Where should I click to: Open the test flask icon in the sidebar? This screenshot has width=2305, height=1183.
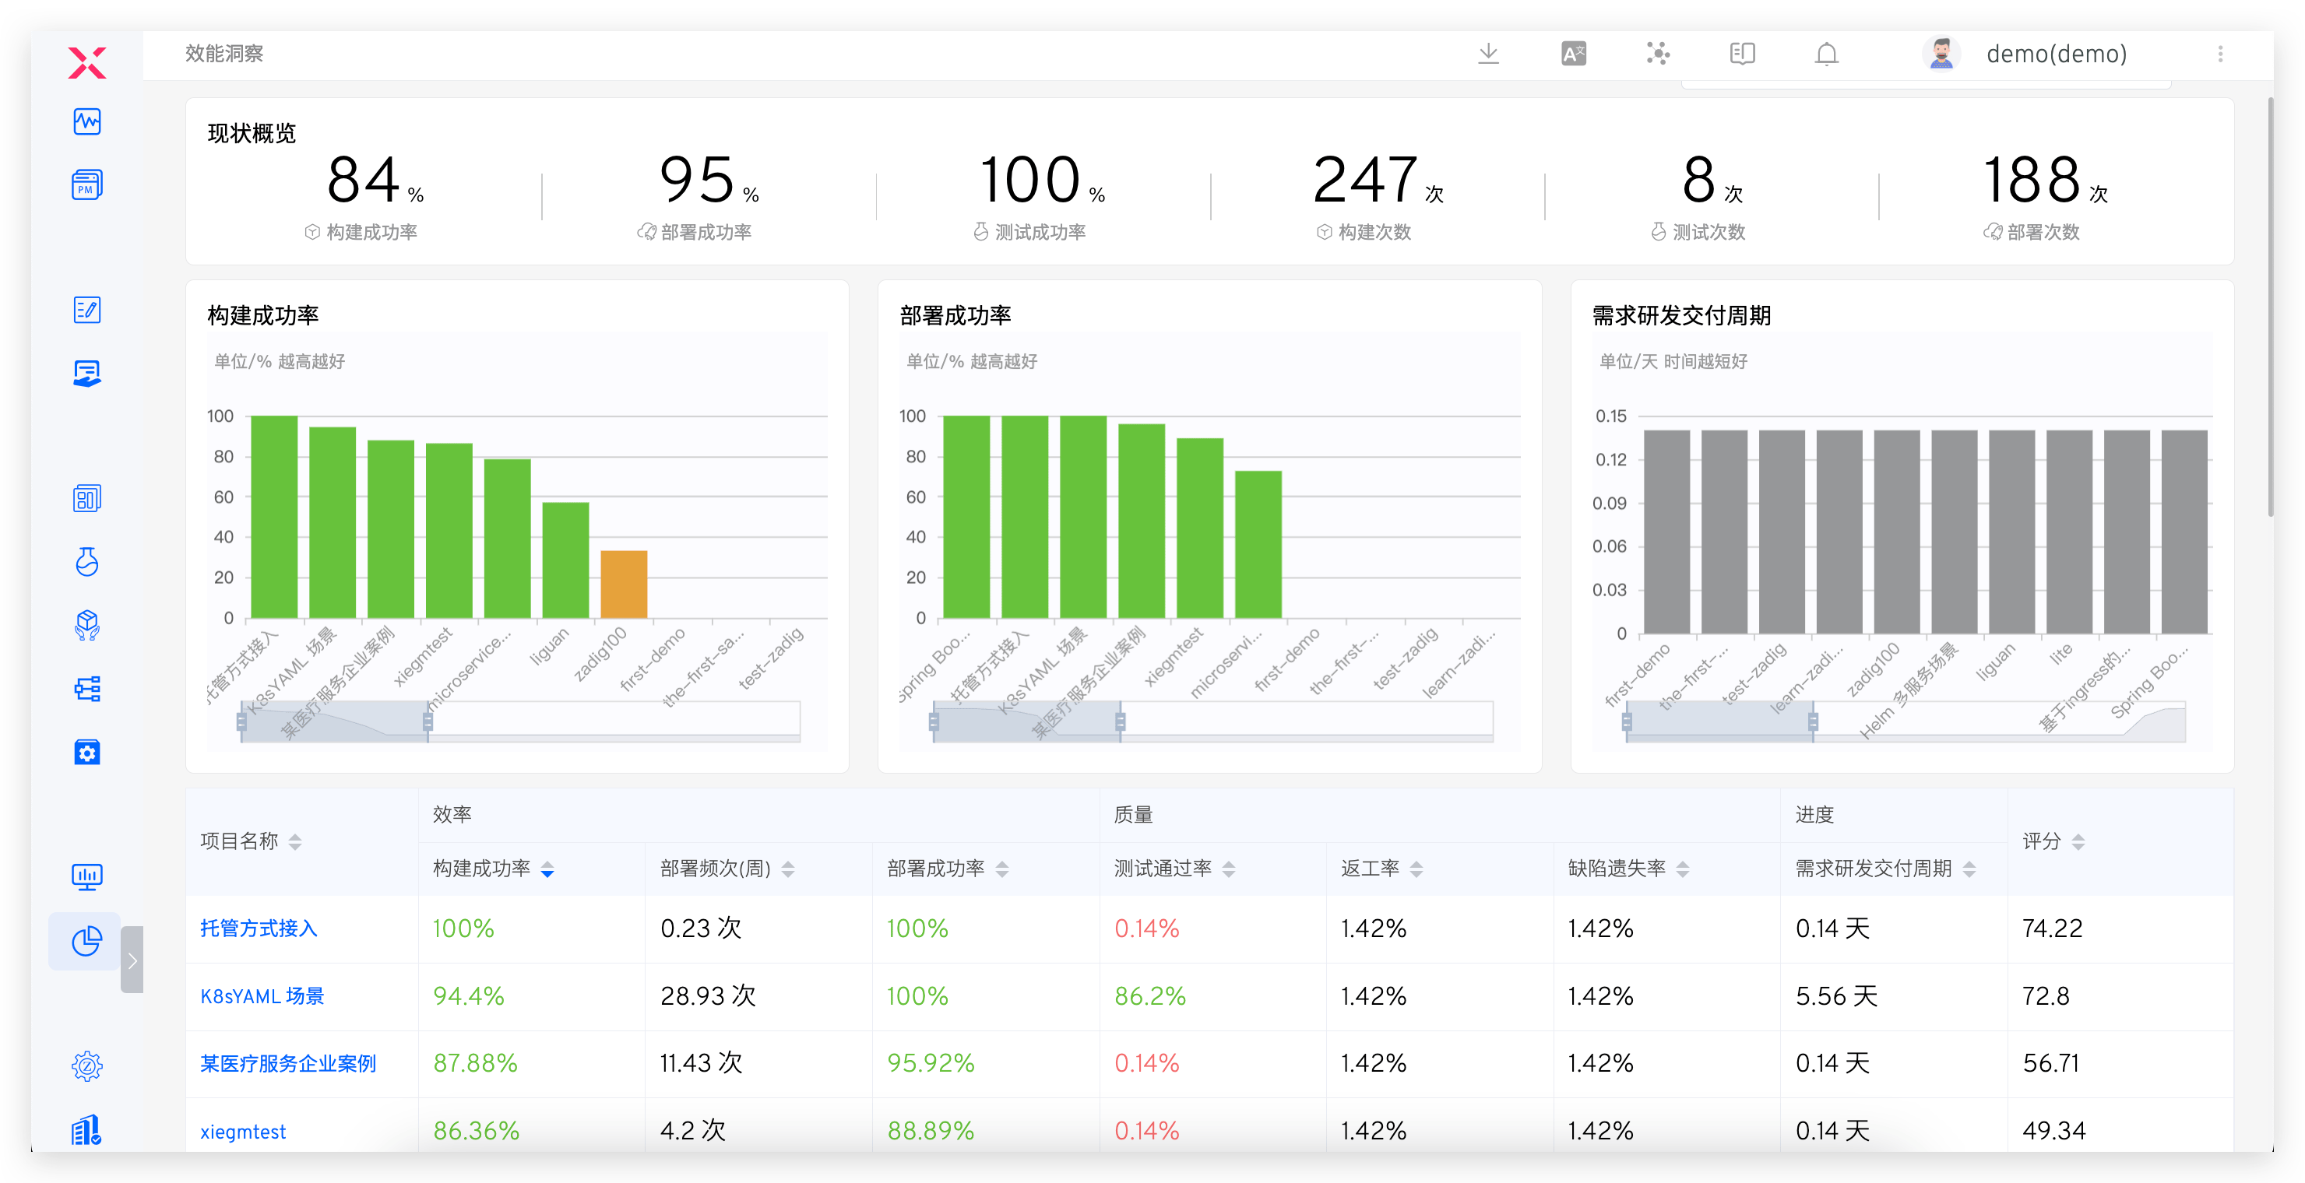click(x=86, y=562)
